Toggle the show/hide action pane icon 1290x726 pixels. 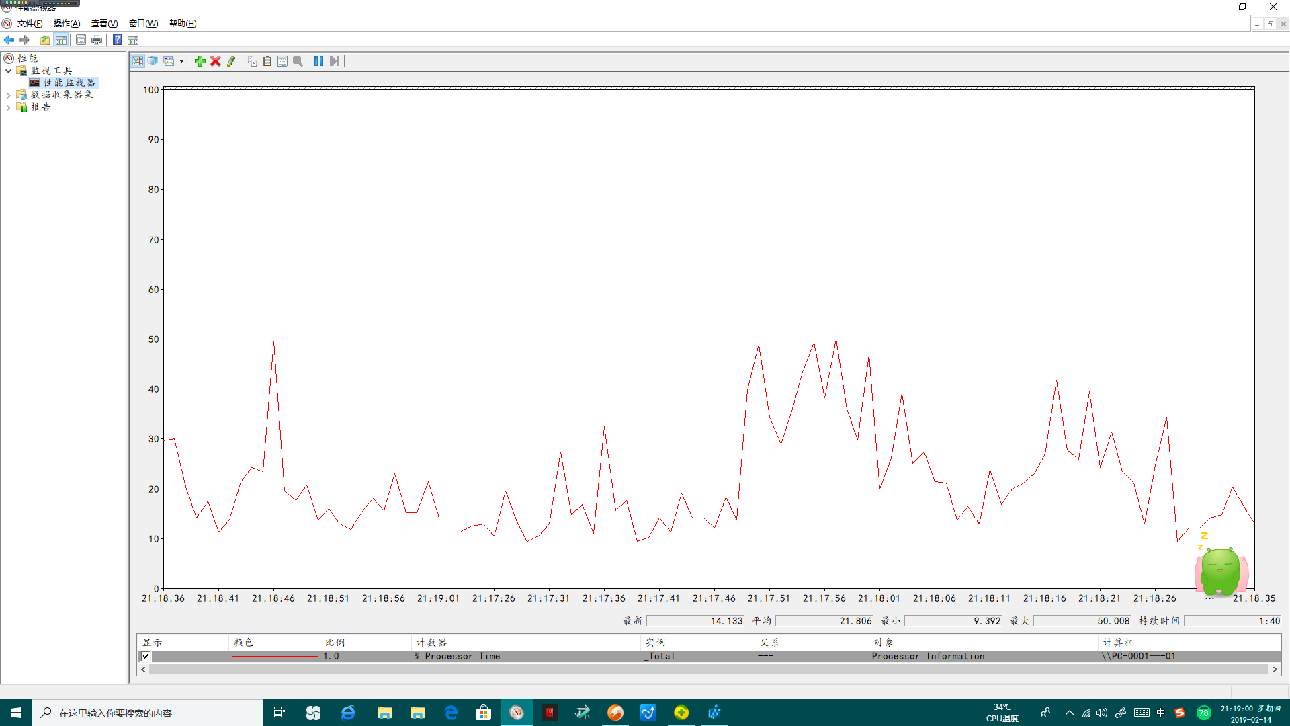(x=133, y=40)
